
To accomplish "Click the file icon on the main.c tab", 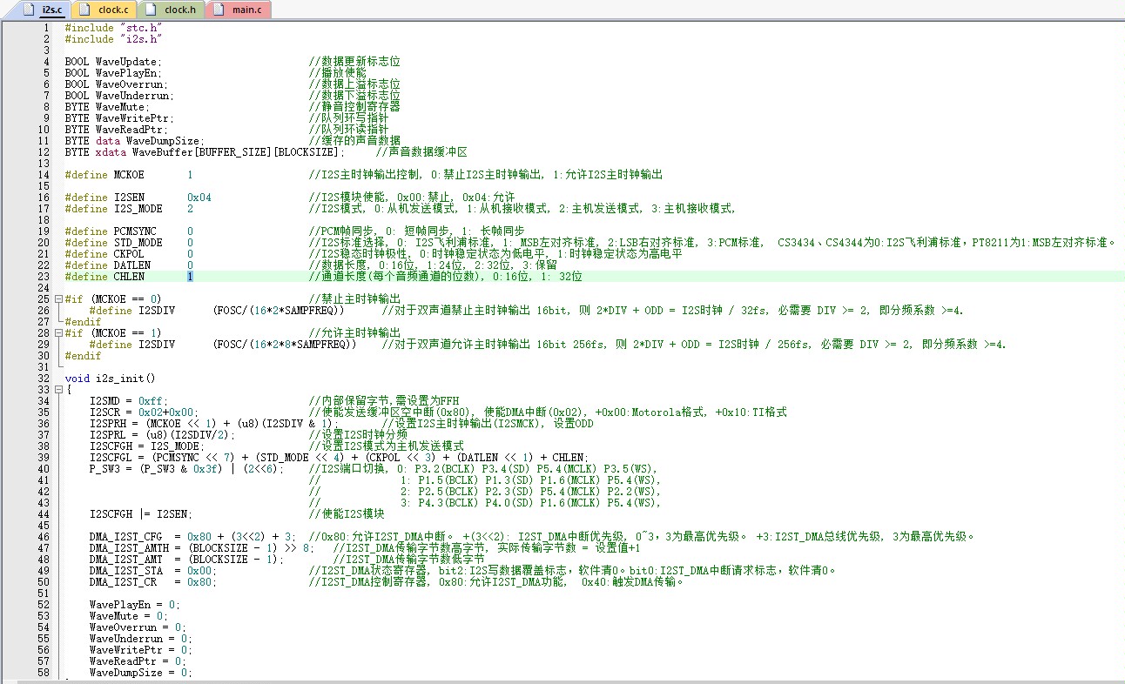I will click(x=219, y=10).
